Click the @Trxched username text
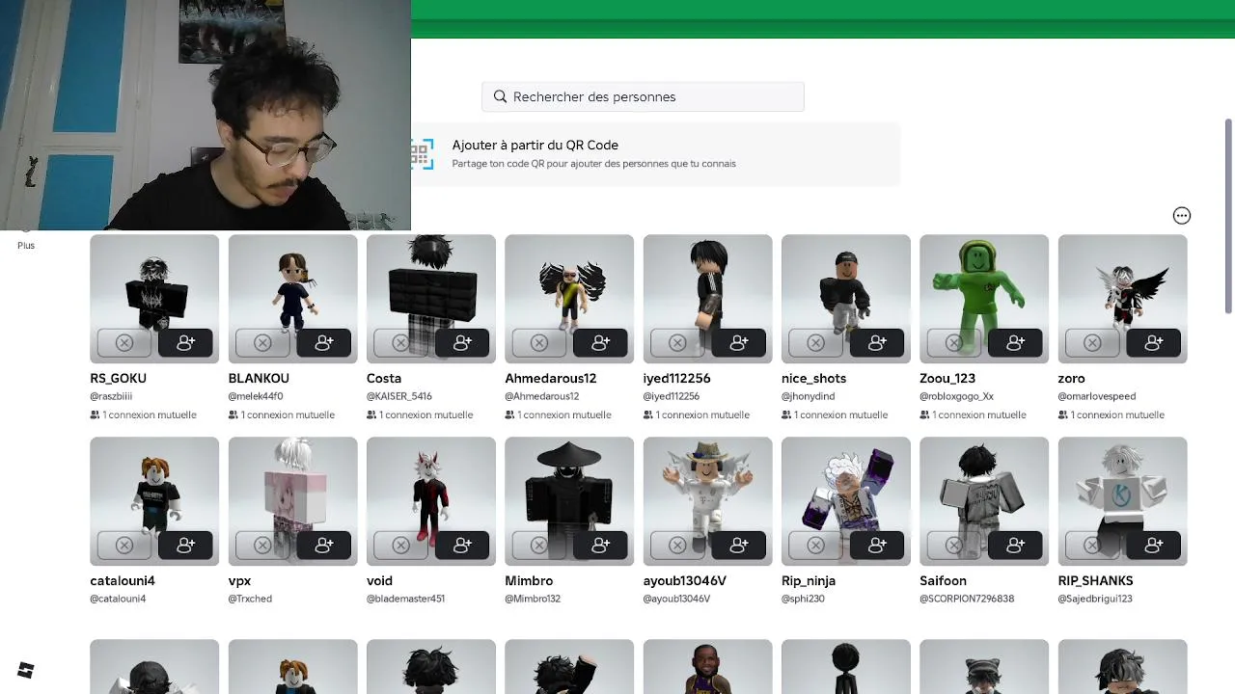This screenshot has height=694, width=1235. (x=250, y=599)
